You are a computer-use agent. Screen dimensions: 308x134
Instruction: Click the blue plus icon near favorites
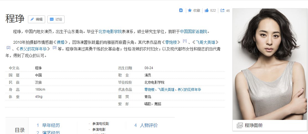181,10
